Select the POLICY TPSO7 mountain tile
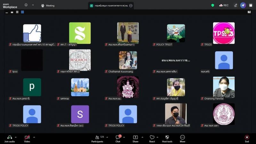The height and width of the screenshot is (144, 256). 176,33
